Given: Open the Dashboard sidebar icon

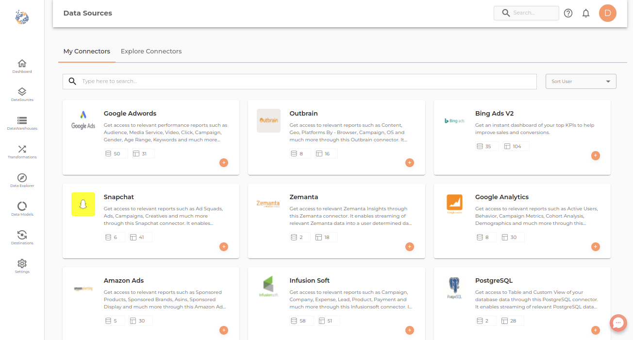Looking at the screenshot, I should point(22,64).
